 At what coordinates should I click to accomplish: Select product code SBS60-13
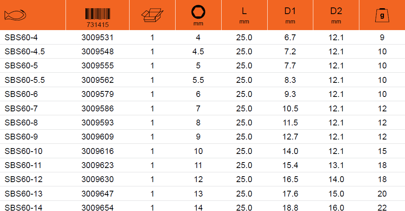click(23, 194)
